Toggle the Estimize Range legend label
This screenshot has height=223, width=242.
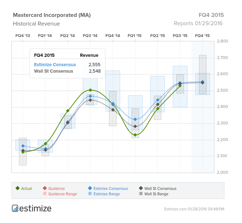point(106,194)
